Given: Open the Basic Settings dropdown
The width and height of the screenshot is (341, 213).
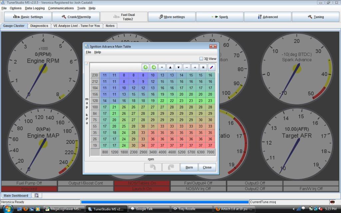Looking at the screenshot, I should tap(28, 17).
